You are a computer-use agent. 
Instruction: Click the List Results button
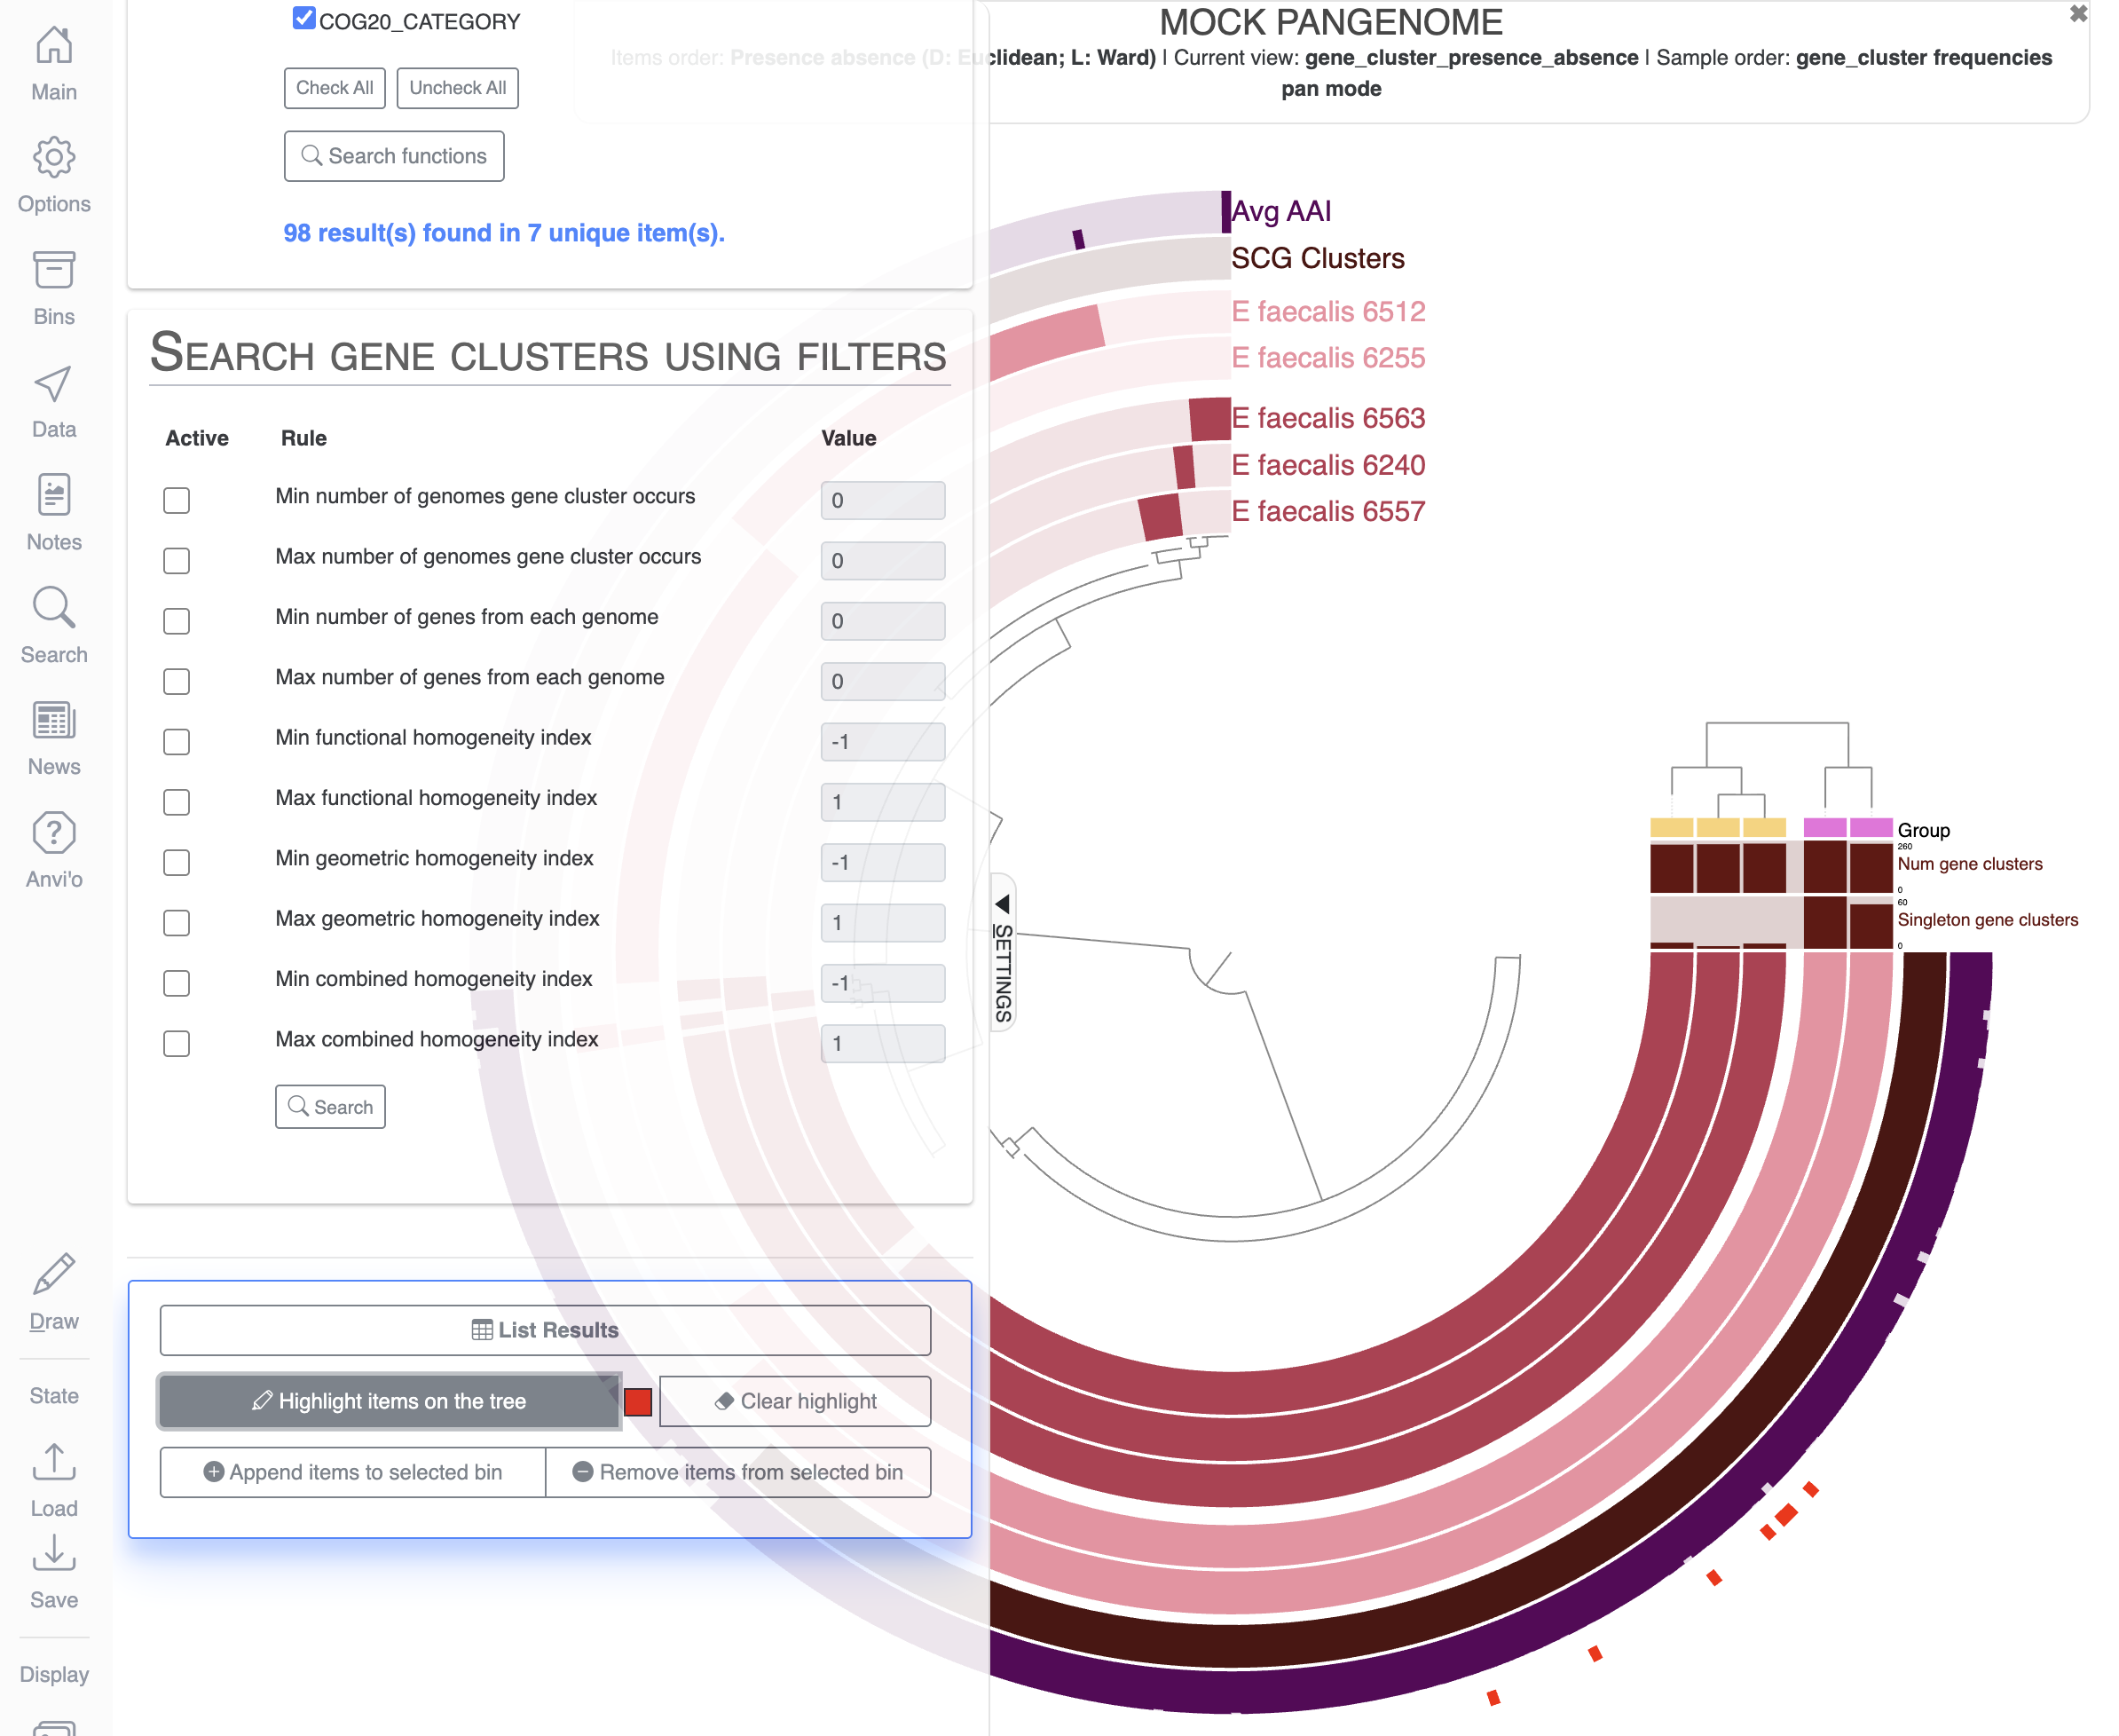point(546,1330)
